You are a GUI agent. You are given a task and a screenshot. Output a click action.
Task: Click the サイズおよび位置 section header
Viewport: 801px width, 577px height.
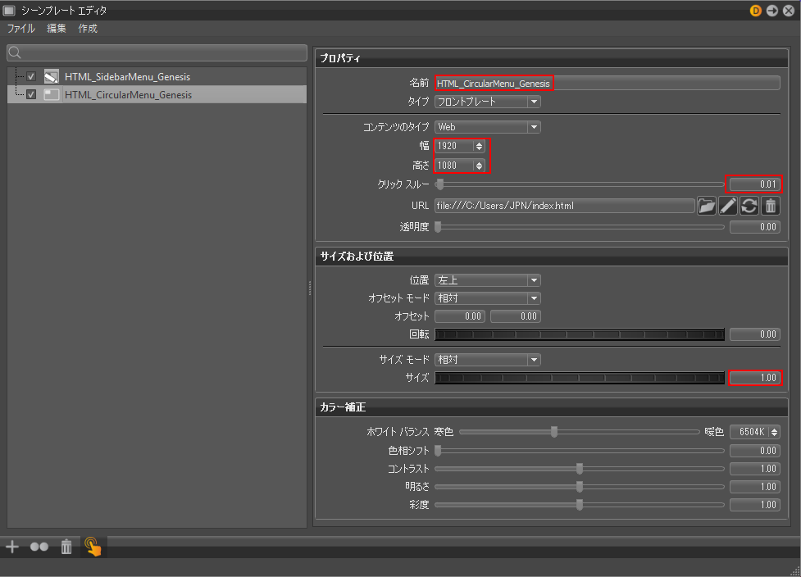pyautogui.click(x=552, y=257)
